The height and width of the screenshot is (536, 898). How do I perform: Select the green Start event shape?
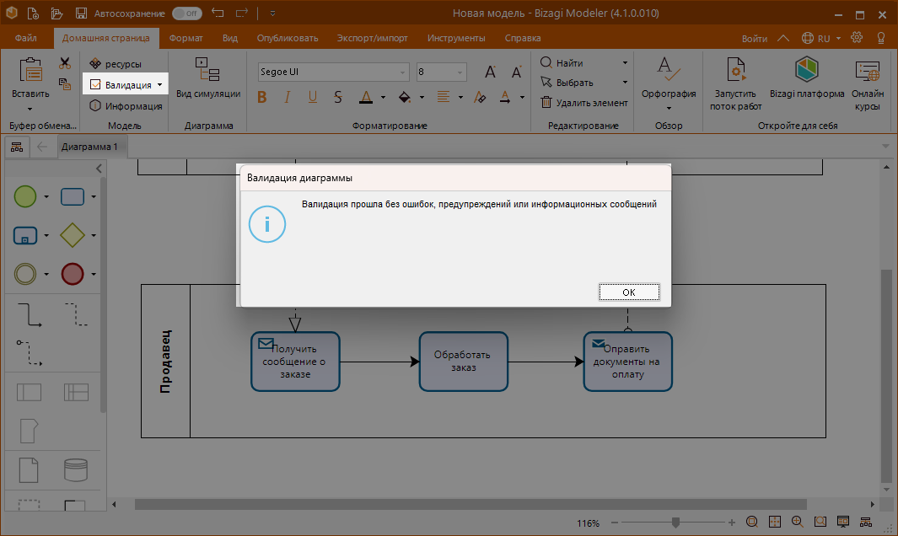click(x=25, y=196)
